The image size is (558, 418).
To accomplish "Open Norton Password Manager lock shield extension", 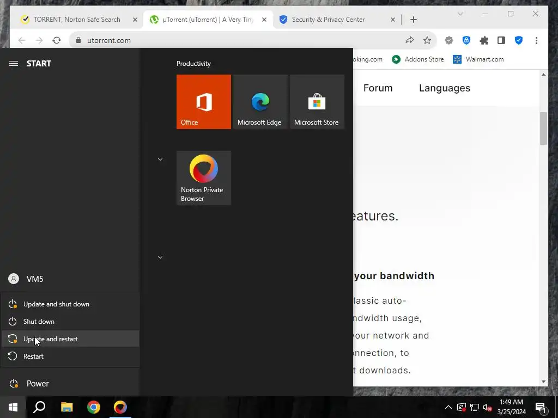I will [x=466, y=40].
